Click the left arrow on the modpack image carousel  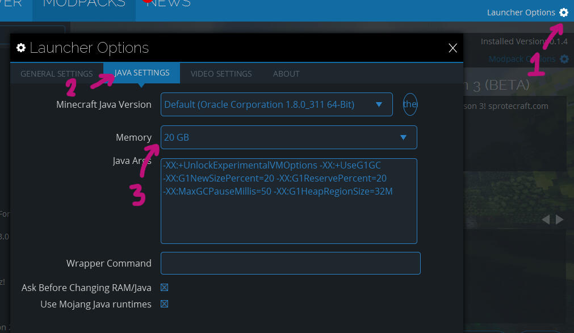coord(546,220)
